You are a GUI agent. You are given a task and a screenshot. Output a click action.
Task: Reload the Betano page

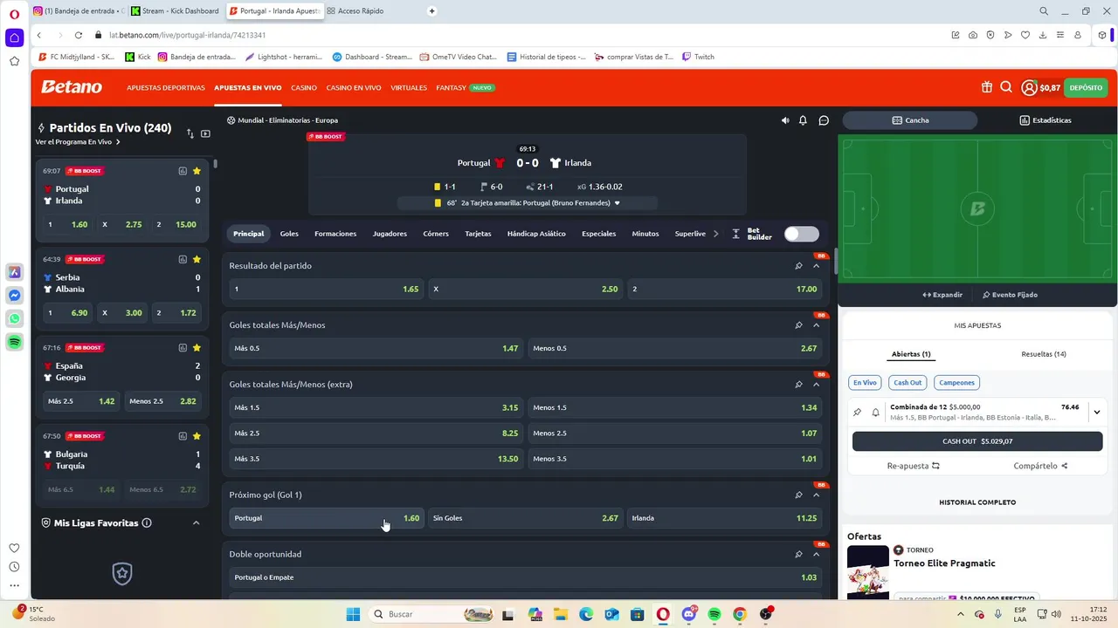78,35
